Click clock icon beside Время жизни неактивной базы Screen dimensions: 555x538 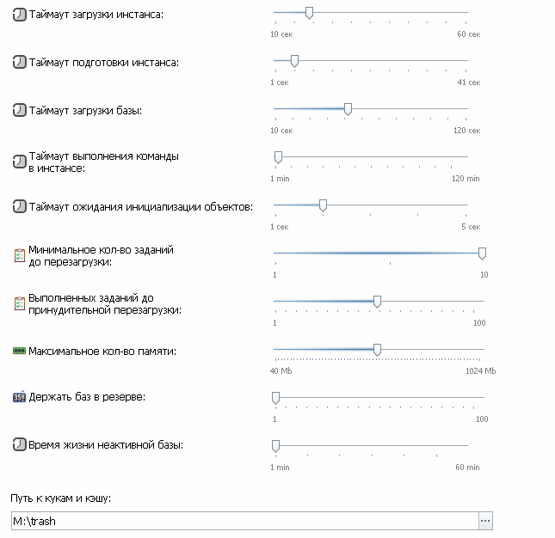tap(20, 445)
